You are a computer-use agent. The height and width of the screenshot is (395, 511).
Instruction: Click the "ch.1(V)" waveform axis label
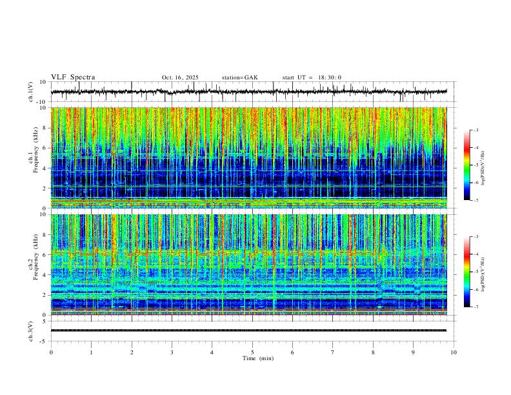pos(31,92)
